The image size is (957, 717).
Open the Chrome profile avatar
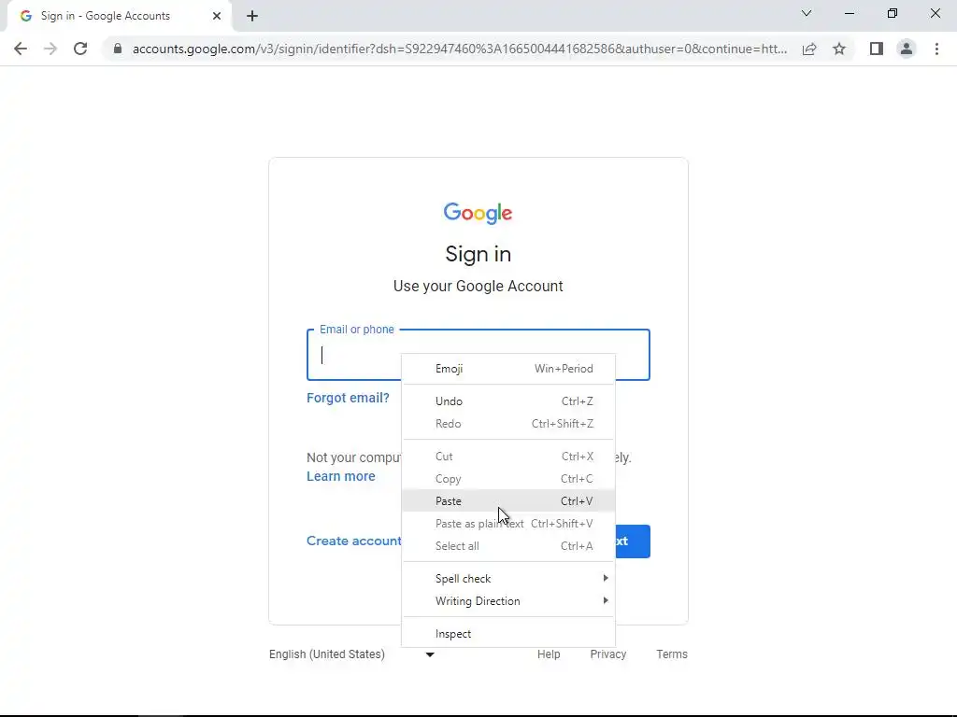click(907, 49)
